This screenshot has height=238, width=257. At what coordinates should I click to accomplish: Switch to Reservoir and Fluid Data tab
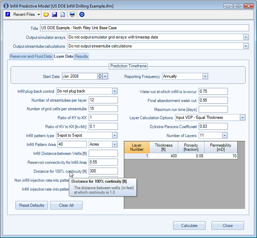click(31, 56)
